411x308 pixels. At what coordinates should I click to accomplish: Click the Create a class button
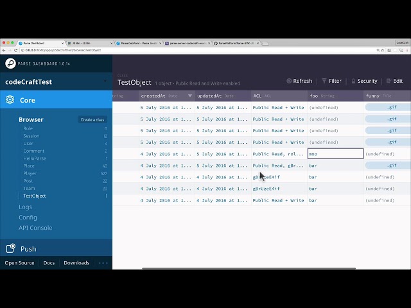pos(92,120)
